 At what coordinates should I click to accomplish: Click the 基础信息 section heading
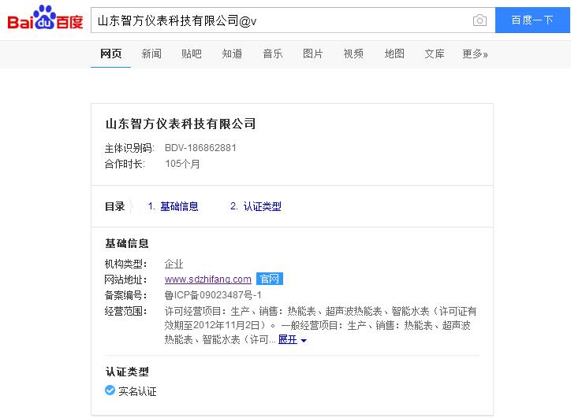pos(127,243)
